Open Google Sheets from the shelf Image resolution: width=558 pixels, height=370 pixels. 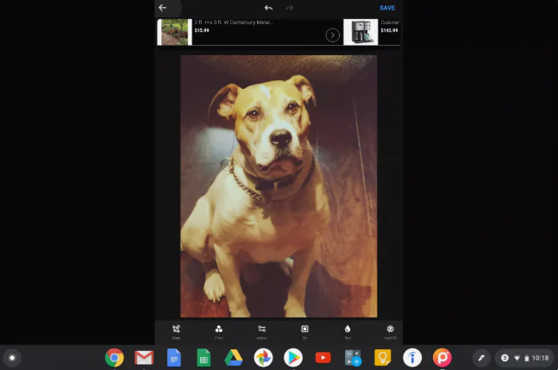coord(204,358)
